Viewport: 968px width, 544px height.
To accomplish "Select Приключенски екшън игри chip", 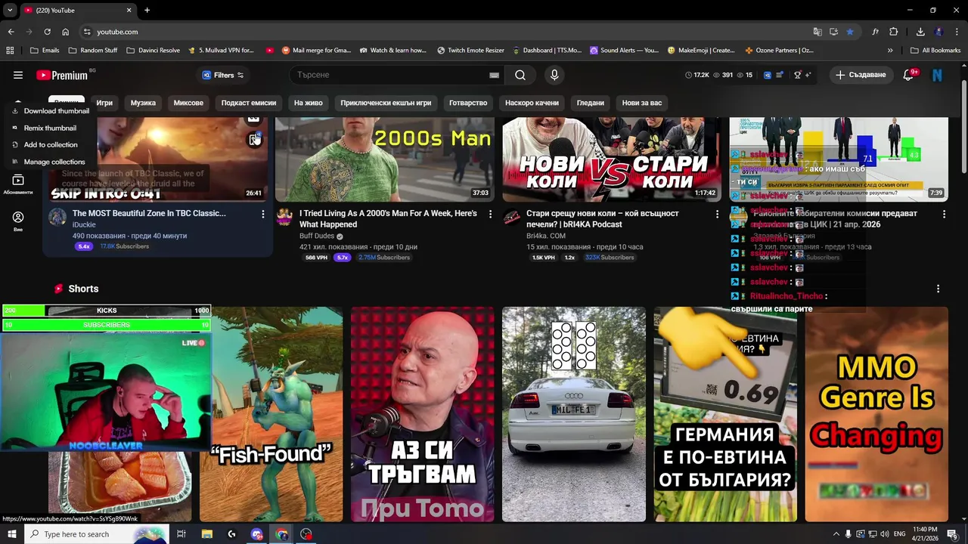I will point(386,103).
